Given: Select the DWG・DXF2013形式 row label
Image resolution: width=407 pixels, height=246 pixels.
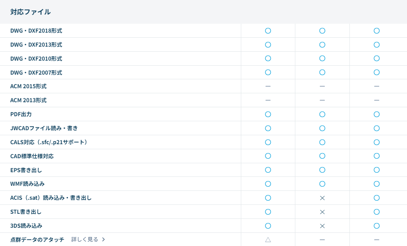Looking at the screenshot, I should click(x=36, y=45).
